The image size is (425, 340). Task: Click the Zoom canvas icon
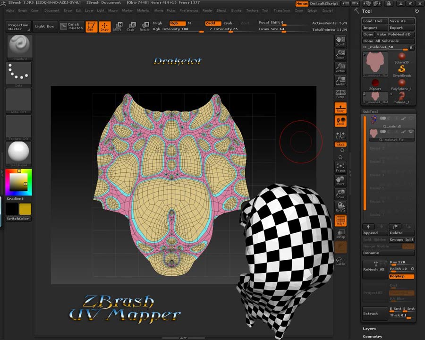pos(340,54)
